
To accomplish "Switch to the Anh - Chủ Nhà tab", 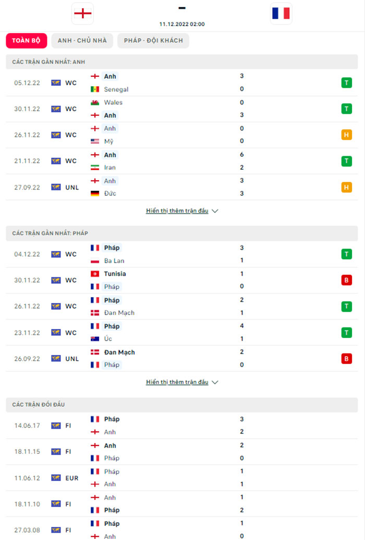I will pyautogui.click(x=82, y=41).
